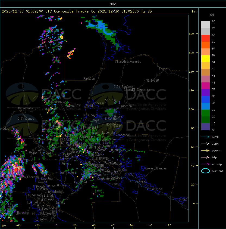
Task: Click the cyan 'current' ellipse icon
Action: (205, 171)
